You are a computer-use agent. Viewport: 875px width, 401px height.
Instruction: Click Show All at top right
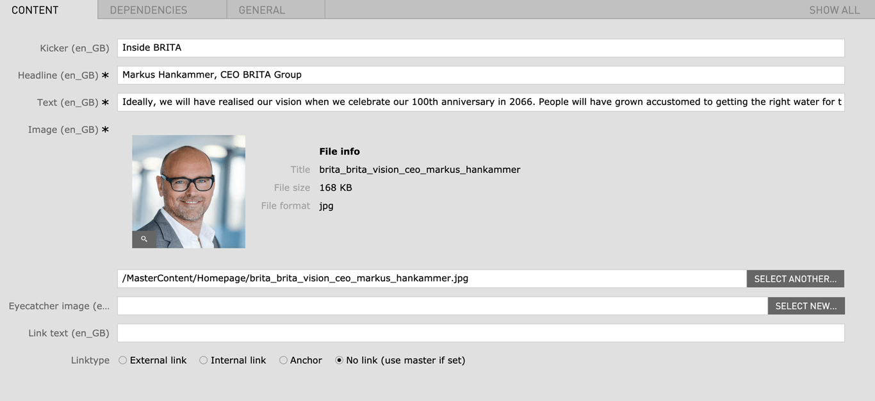[834, 10]
